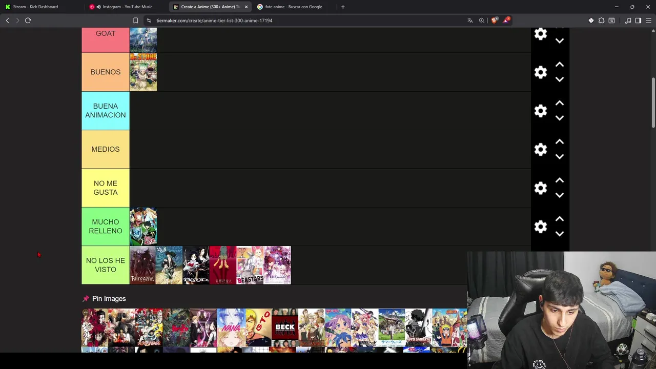Select the Fate thumbnail in NO LOS HE VISTO
Viewport: 656px width, 369px height.
pos(277,265)
